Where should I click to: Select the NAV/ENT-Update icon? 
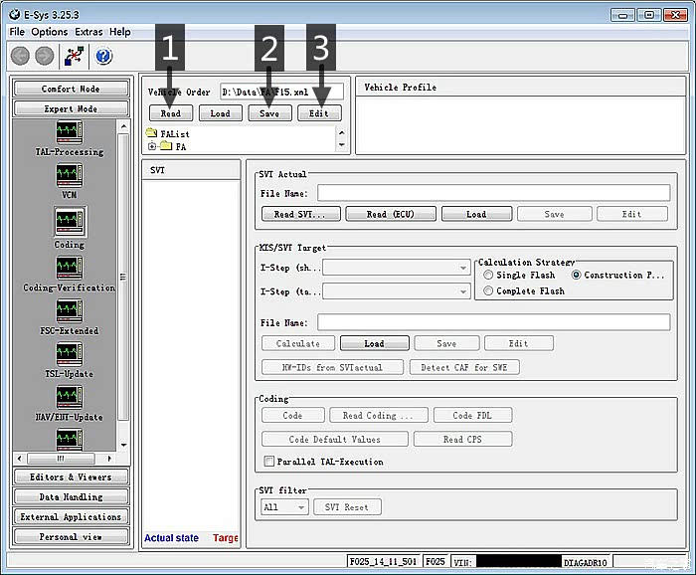pos(69,397)
